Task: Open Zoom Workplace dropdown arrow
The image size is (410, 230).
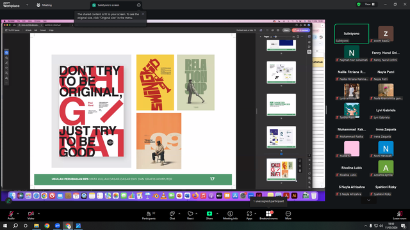Action: point(27,4)
